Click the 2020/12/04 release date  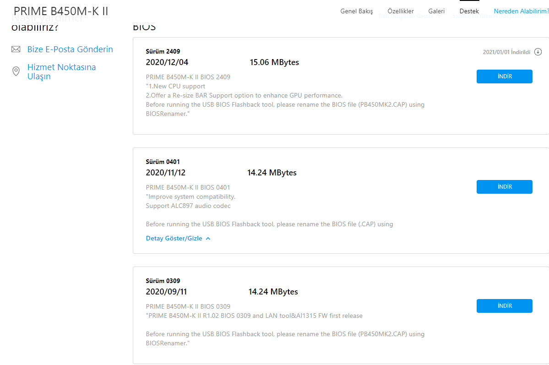click(167, 62)
